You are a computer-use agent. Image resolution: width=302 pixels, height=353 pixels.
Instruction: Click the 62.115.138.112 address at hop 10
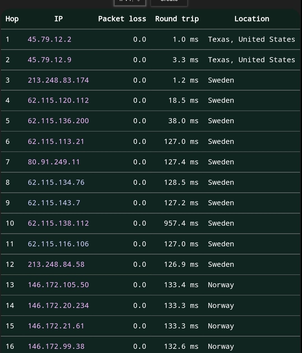coord(58,223)
